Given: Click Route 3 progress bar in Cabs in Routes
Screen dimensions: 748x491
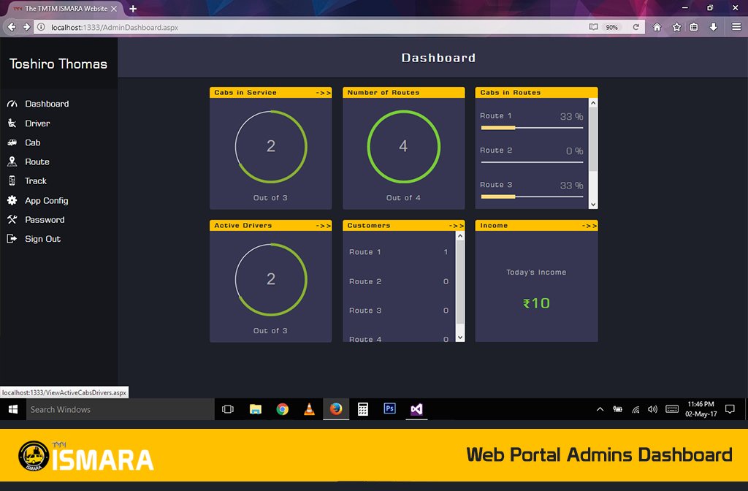Looking at the screenshot, I should pos(532,197).
